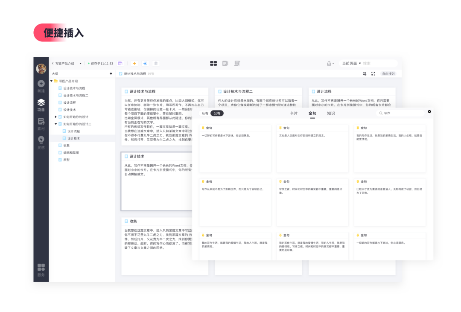The height and width of the screenshot is (312, 461).
Task: Open the 写匠产品介绍 project dropdown arrow
Action: [80, 64]
